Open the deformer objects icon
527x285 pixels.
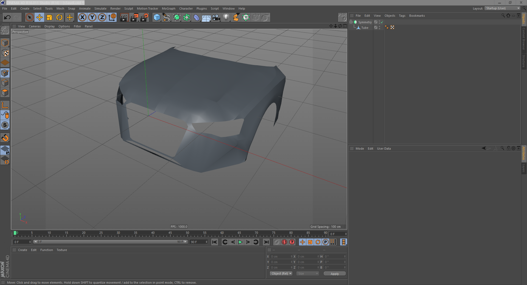197,18
